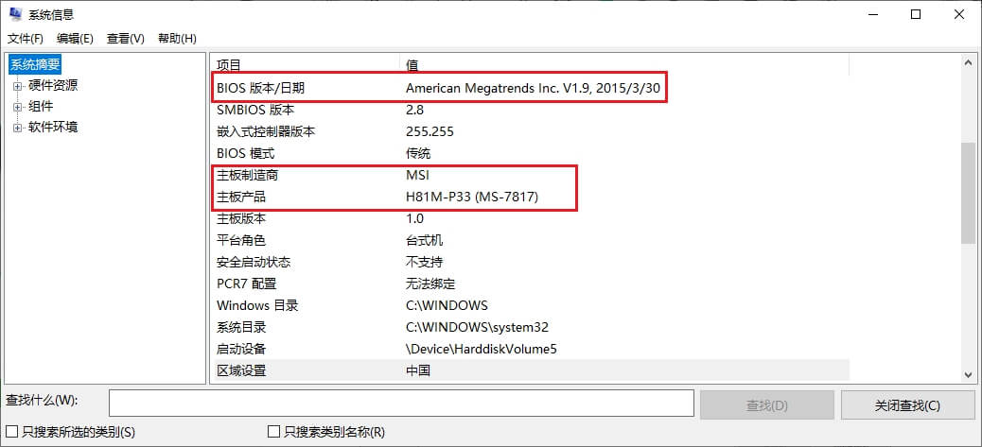Select the 硬件资源 tree item label
This screenshot has width=982, height=447.
tap(53, 86)
